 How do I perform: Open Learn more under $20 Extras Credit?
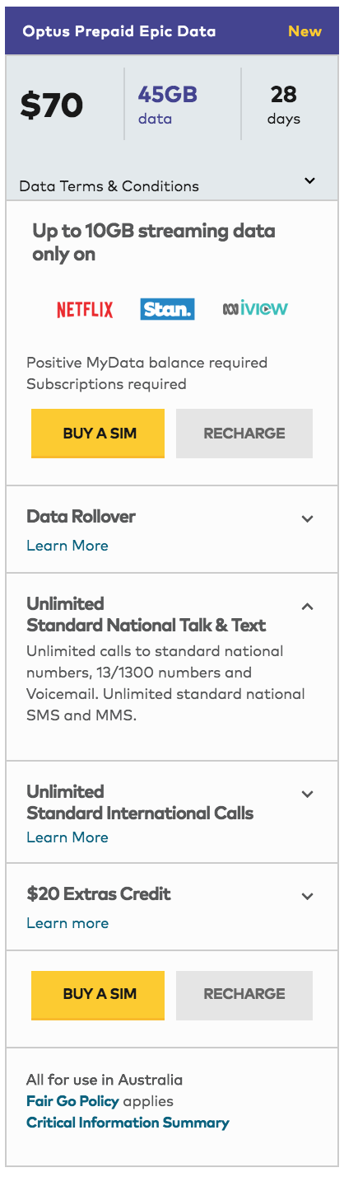coord(67,923)
